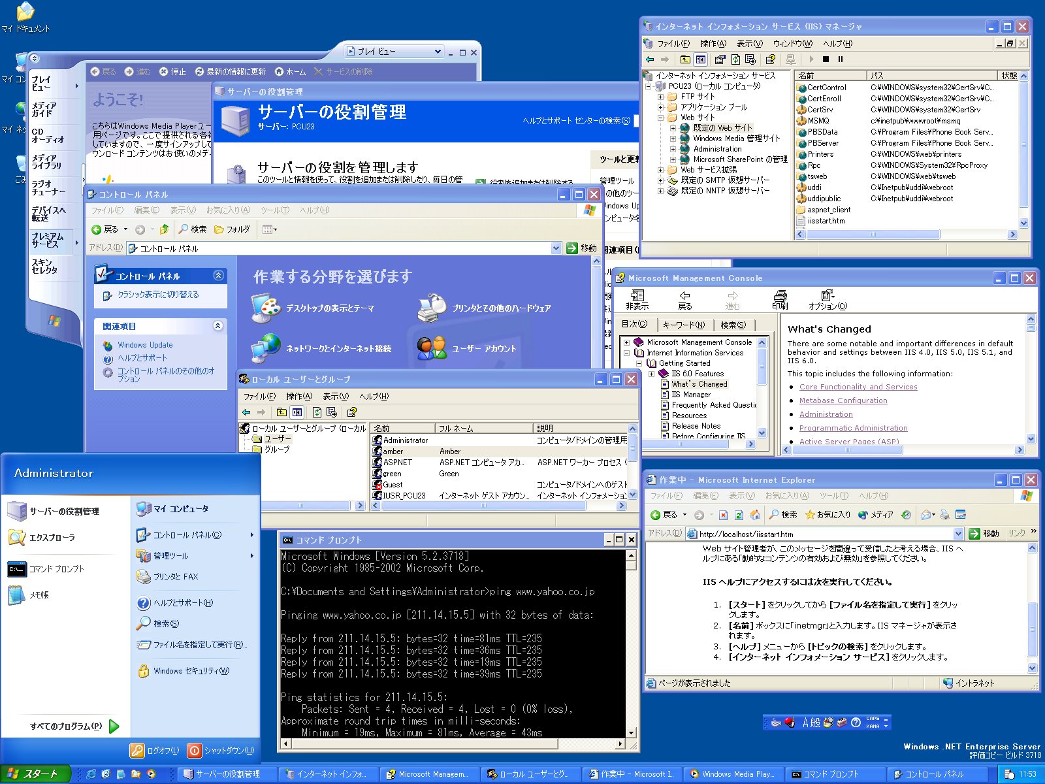Open the プレイ ビュー dropdown in Media Player

click(x=438, y=52)
